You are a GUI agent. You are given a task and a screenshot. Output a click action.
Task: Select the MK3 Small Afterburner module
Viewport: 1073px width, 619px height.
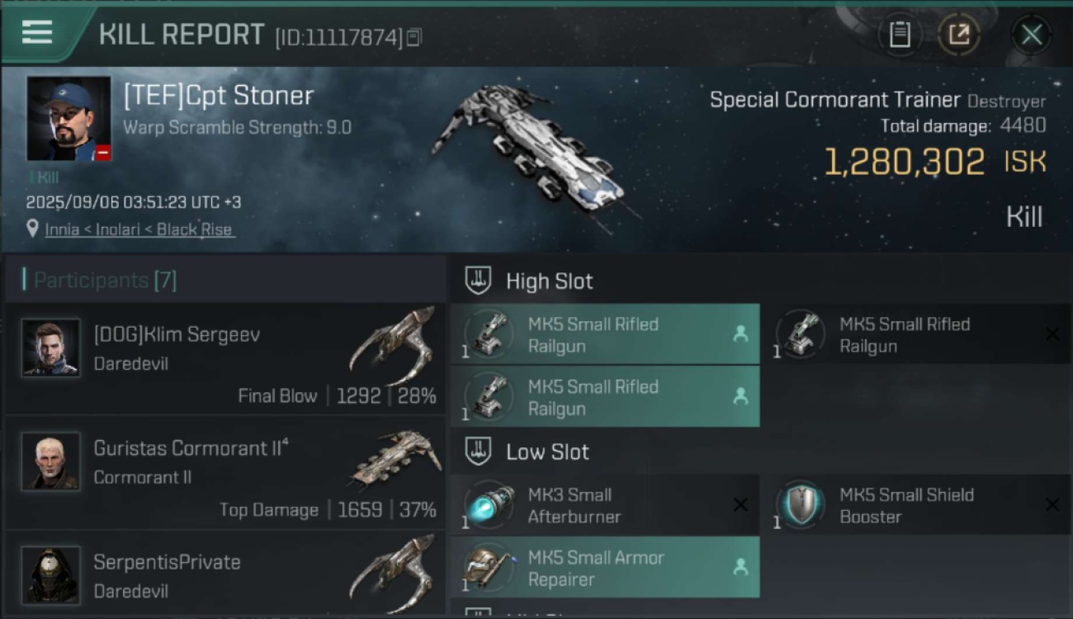point(604,505)
